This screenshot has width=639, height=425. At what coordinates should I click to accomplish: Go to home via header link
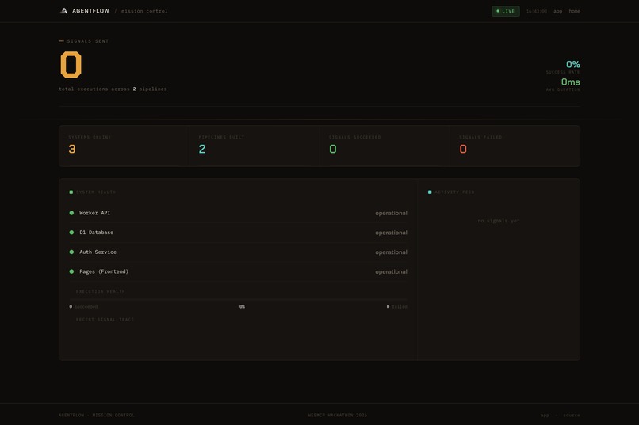[x=574, y=11]
